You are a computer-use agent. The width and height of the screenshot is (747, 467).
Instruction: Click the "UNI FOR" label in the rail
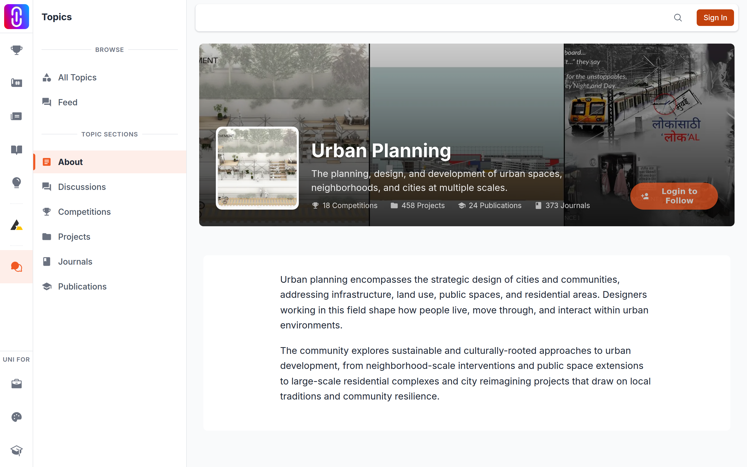coord(16,360)
